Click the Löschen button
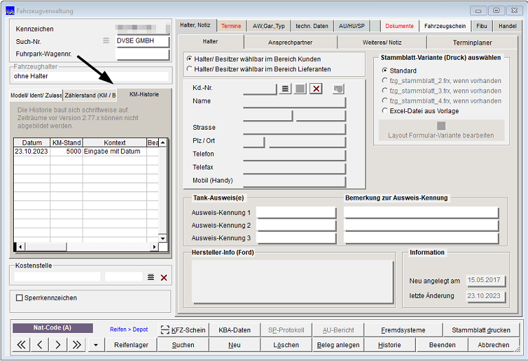This screenshot has height=361, width=528. pos(286,345)
